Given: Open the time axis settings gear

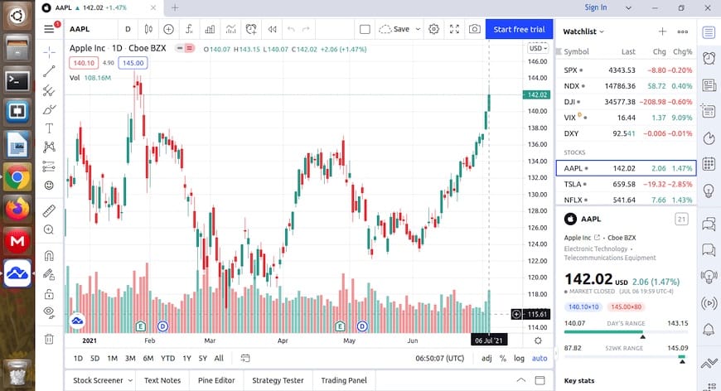Looking at the screenshot, I should [x=538, y=340].
